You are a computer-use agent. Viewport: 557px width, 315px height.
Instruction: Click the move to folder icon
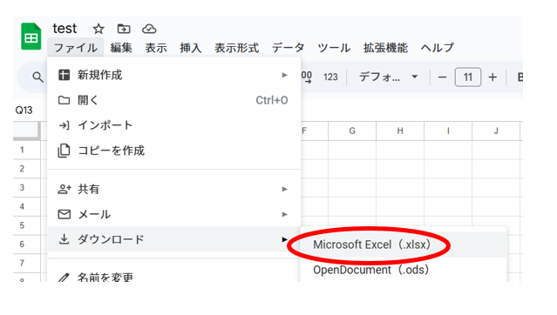[124, 29]
